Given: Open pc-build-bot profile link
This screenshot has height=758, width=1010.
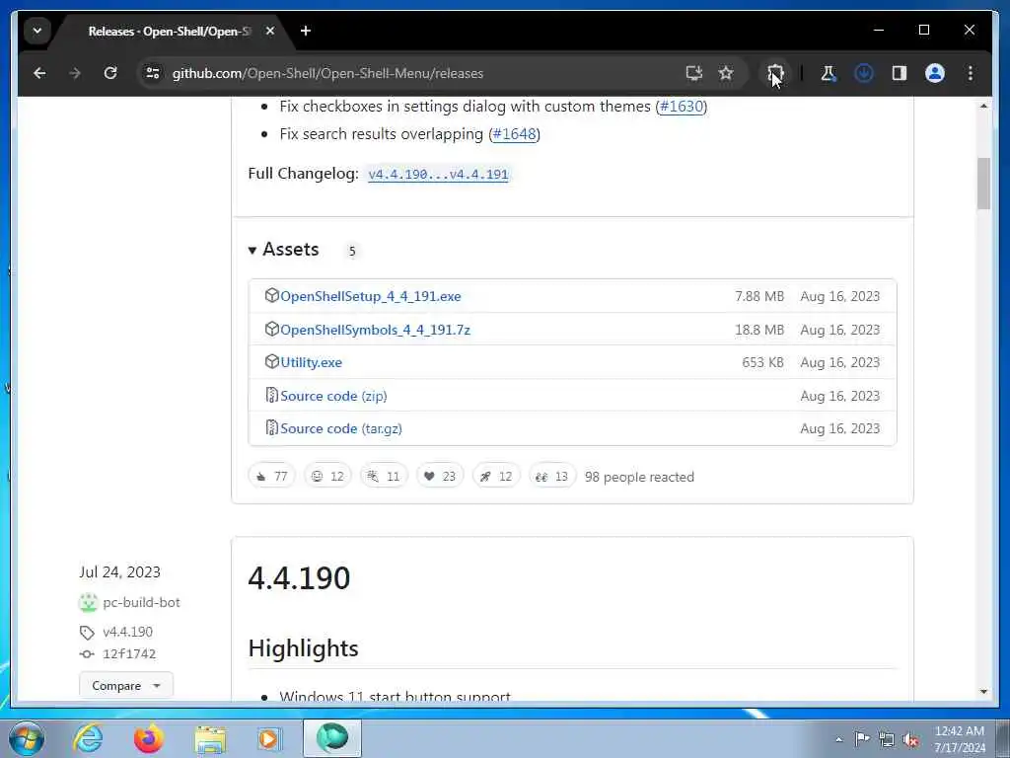Looking at the screenshot, I should (141, 602).
